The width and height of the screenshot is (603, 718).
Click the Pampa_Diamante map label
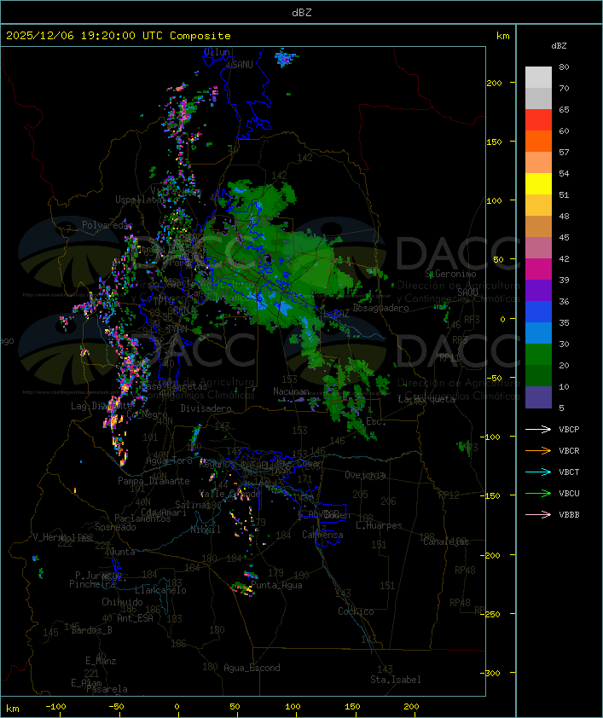[154, 481]
